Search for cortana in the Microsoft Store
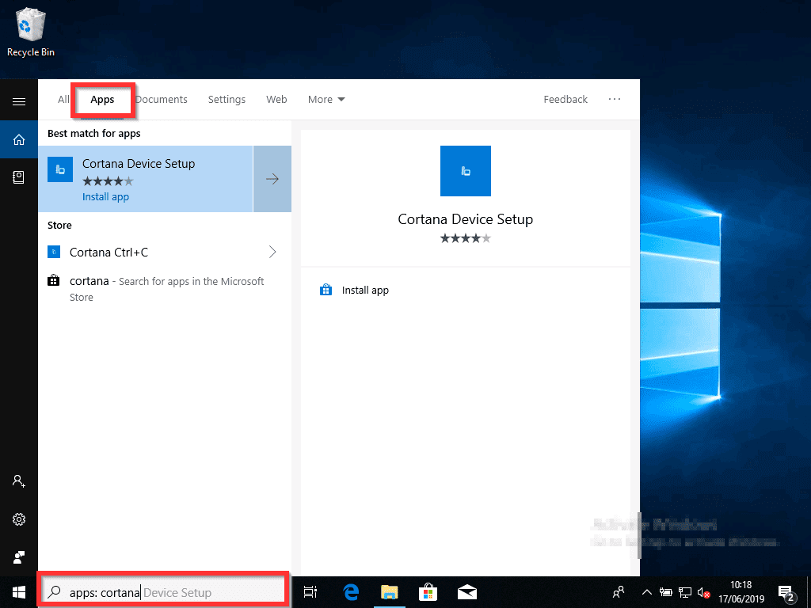Viewport: 811px width, 608px height. (x=165, y=288)
